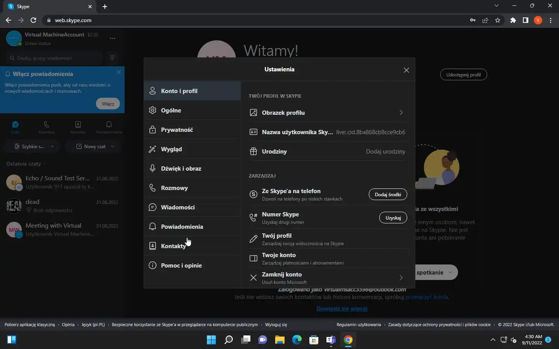Screen dimensions: 559x349
Task: Reload the page in Chrome
Action: coord(33,20)
